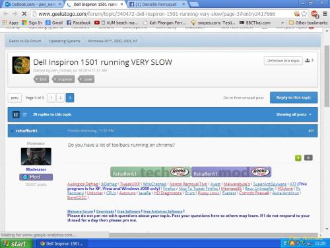Click the Rshaffer61 mod signature banner

(x=231, y=172)
